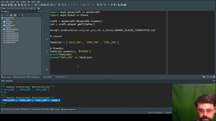Open the Watches tab
216x121 pixels.
click(x=25, y=109)
